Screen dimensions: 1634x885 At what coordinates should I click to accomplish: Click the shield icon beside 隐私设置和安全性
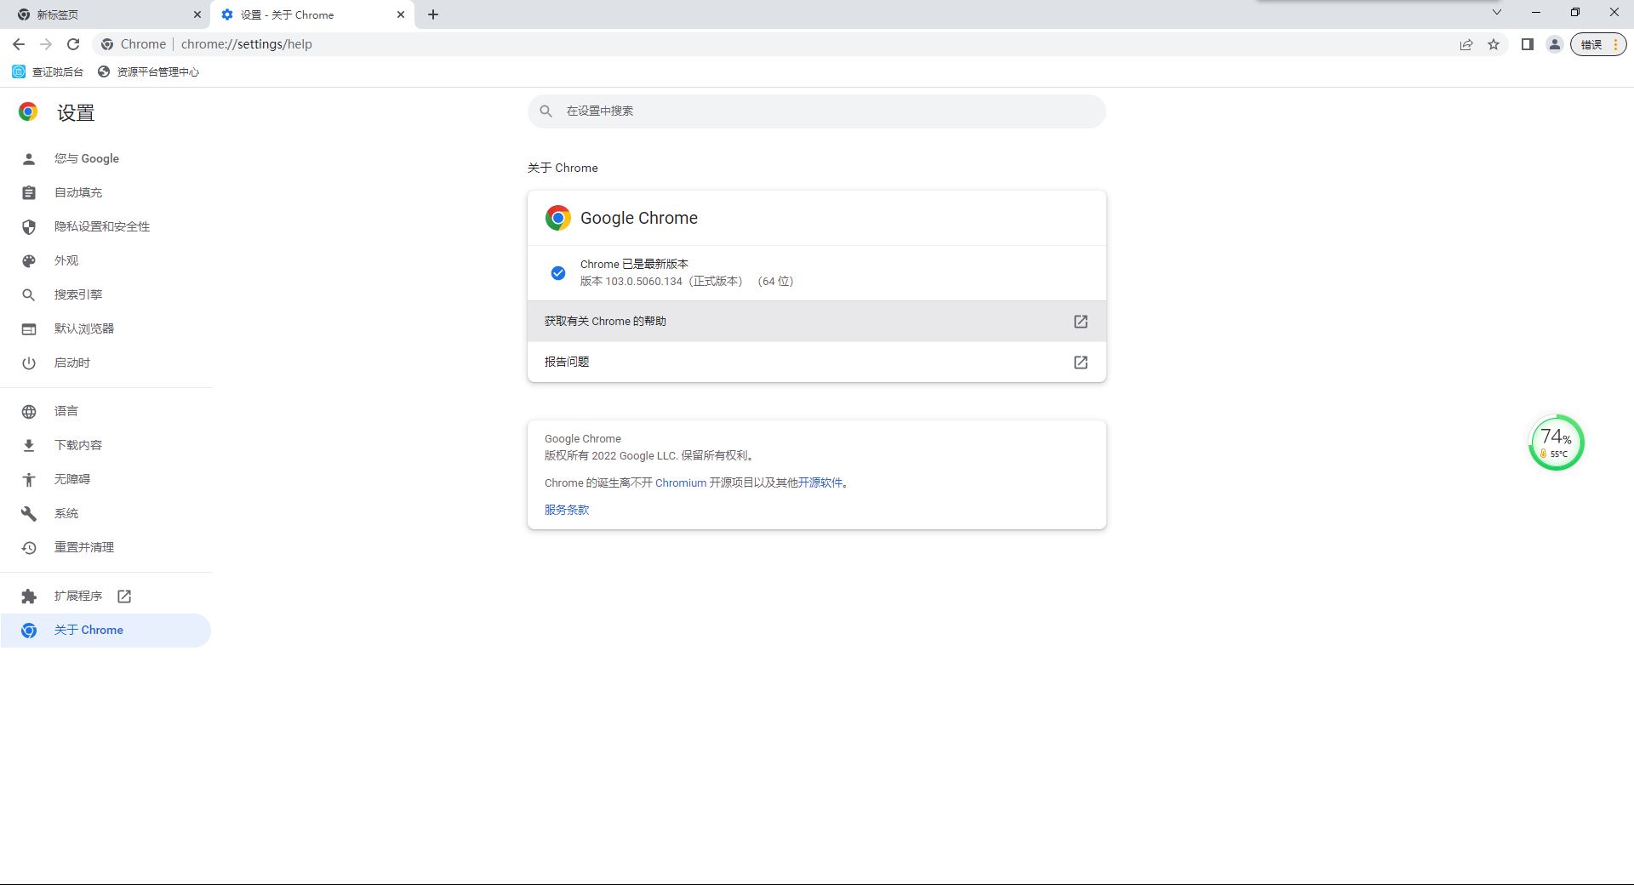tap(29, 227)
